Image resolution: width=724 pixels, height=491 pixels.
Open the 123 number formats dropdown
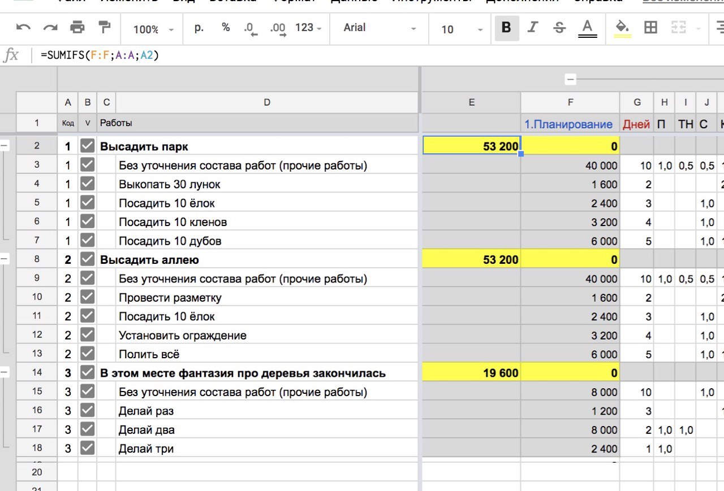click(x=308, y=28)
